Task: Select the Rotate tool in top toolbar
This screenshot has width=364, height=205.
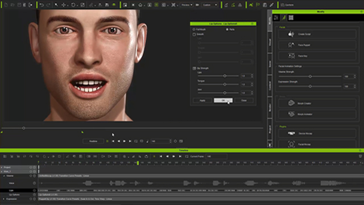Action: (73, 5)
